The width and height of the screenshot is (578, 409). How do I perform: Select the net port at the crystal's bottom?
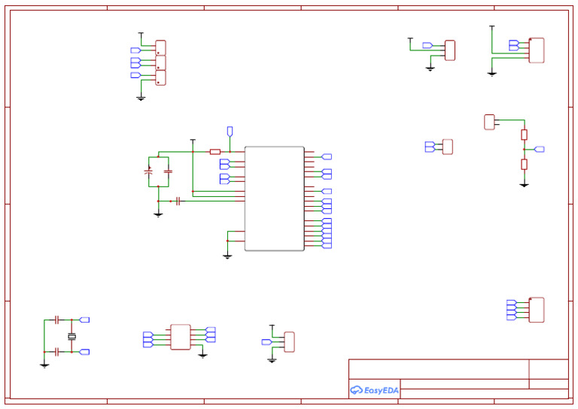click(x=84, y=352)
